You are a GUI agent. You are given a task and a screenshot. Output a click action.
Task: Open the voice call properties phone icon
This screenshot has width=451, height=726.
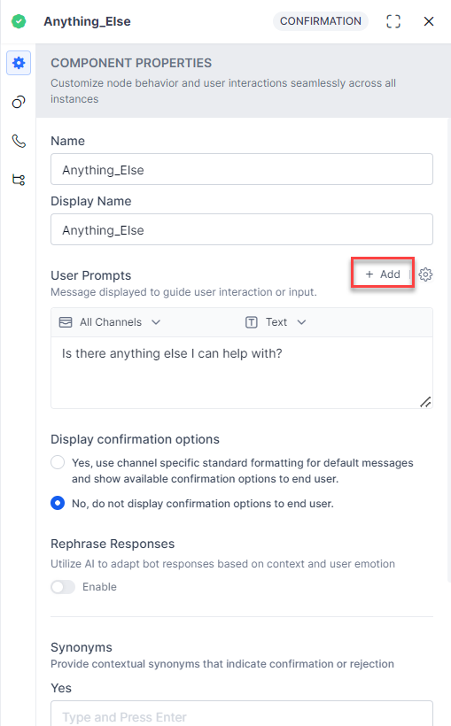(19, 141)
